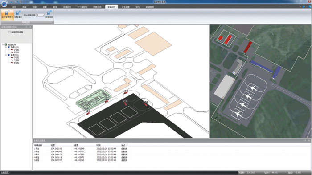Image resolution: width=312 pixels, height=175 pixels.
Task: Open the 二三维控制 ribbon tab
Action: [82, 7]
